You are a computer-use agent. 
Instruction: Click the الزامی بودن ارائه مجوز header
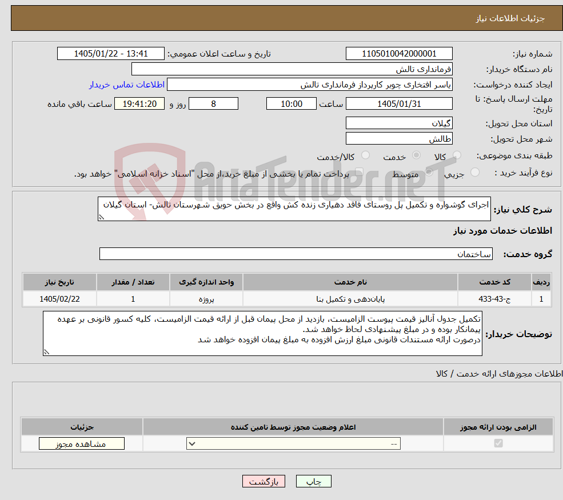point(498,427)
